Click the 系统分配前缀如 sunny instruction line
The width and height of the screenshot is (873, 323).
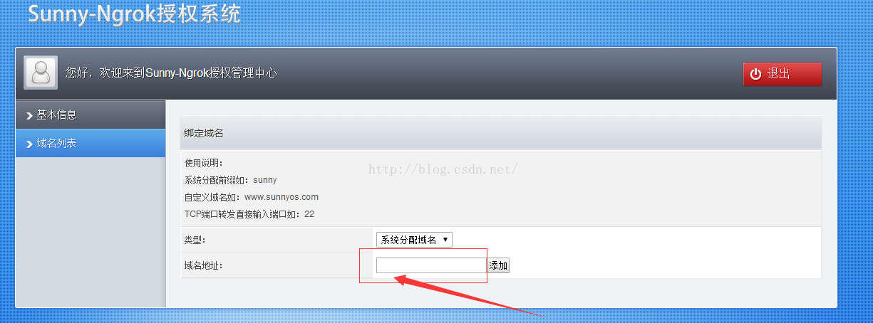click(230, 180)
